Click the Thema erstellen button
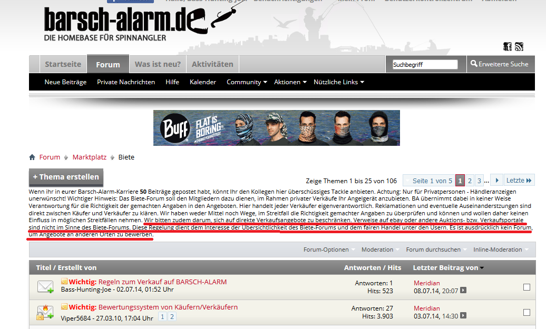This screenshot has width=546, height=329. [66, 177]
